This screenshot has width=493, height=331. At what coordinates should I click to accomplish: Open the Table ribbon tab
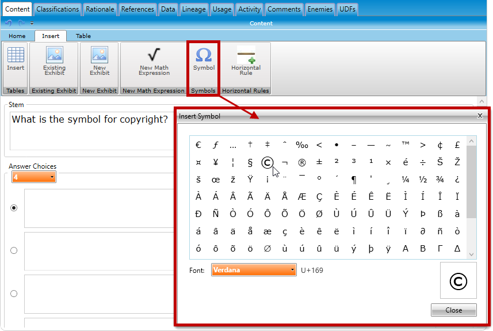coord(83,36)
